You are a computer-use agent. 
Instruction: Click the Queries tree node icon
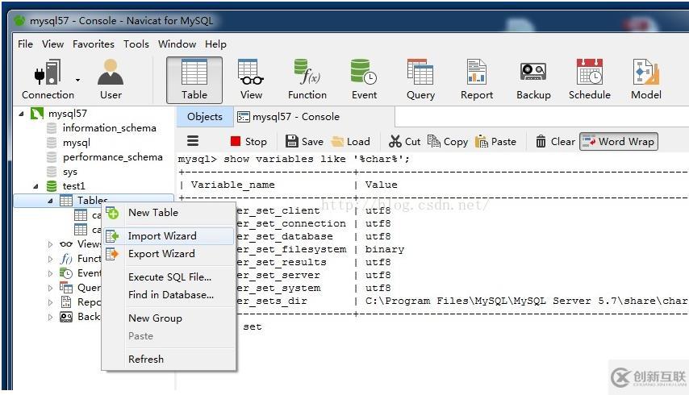66,288
